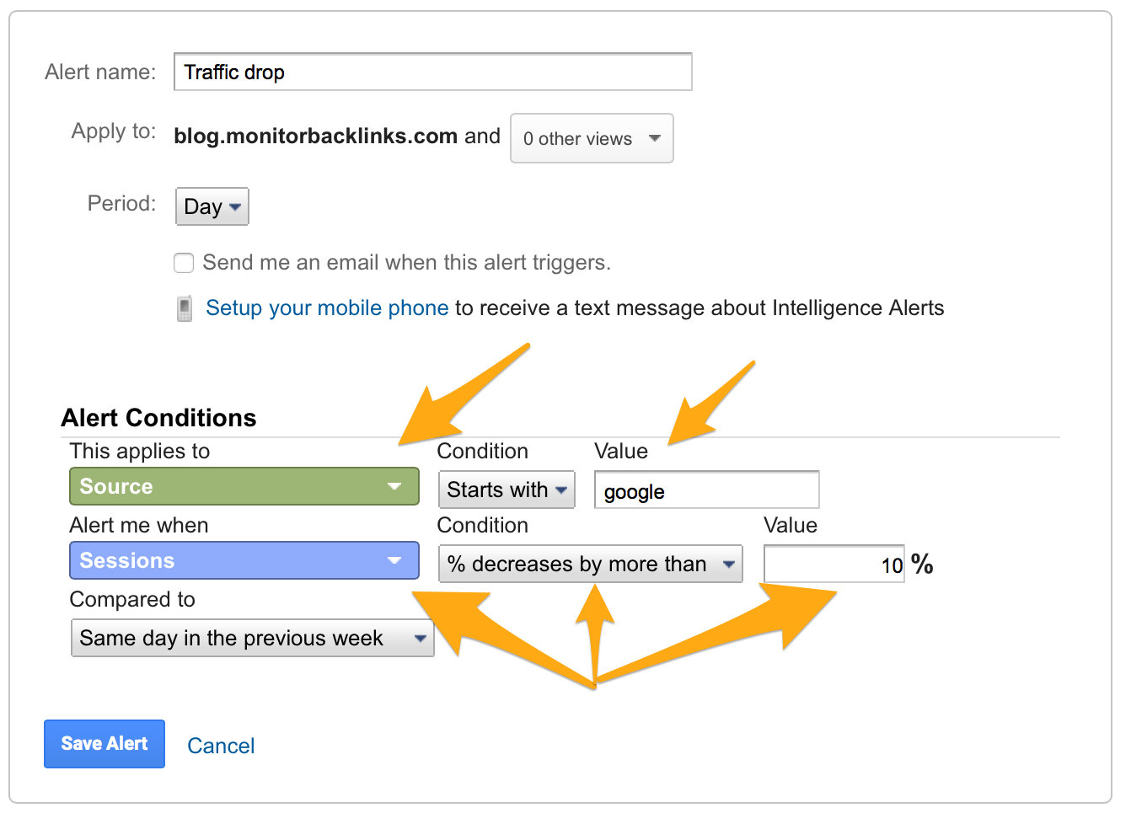Click the Alert name text field
The height and width of the screenshot is (824, 1131).
(x=433, y=72)
